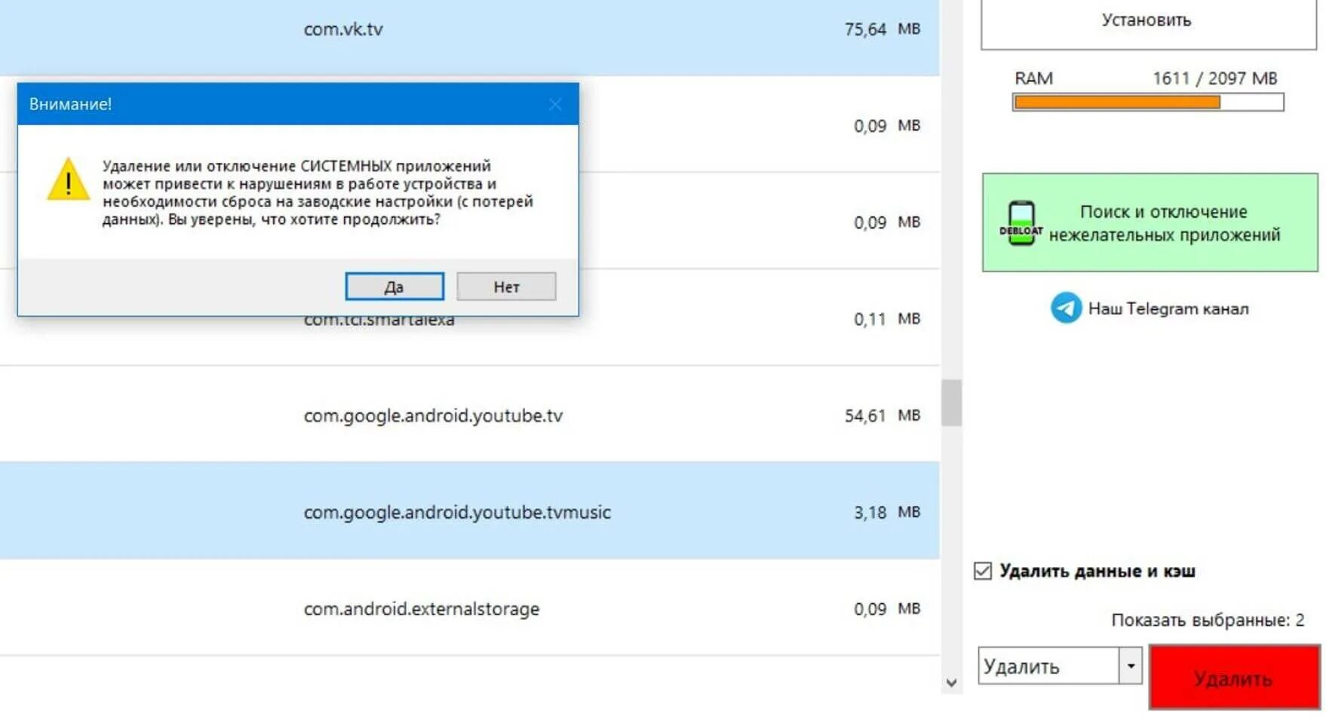The height and width of the screenshot is (717, 1326).
Task: Click the warning triangle icon in dialog
Action: click(68, 179)
